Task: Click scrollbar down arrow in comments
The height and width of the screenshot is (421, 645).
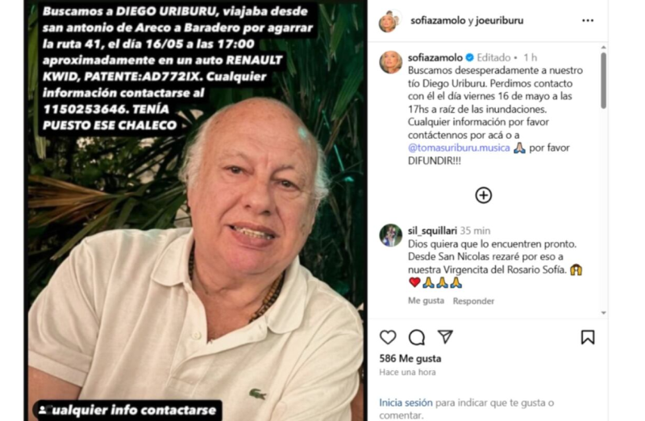Action: coord(603,313)
